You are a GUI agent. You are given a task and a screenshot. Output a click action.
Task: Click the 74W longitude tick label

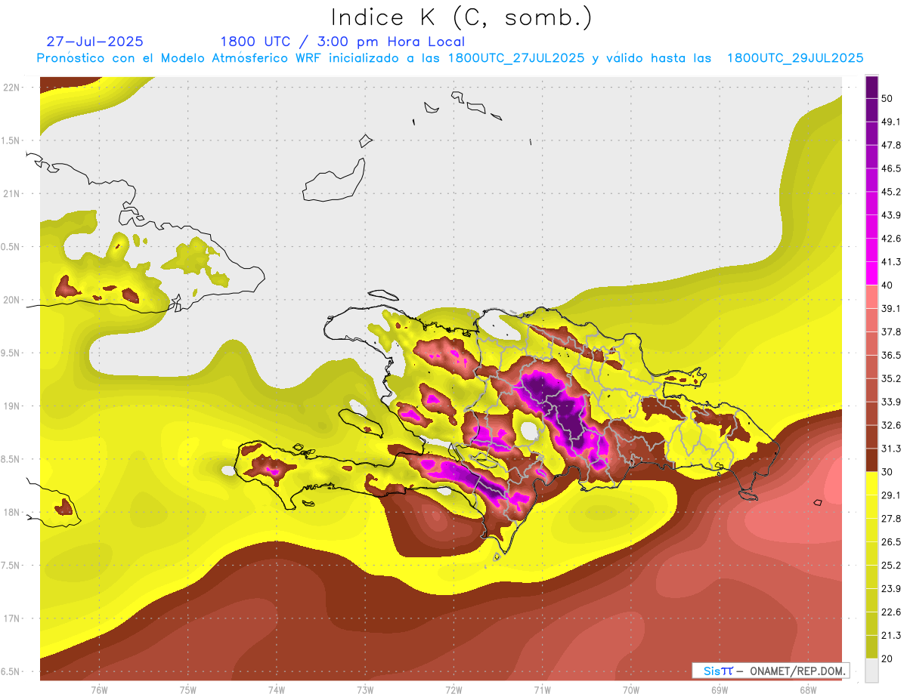pos(276,689)
